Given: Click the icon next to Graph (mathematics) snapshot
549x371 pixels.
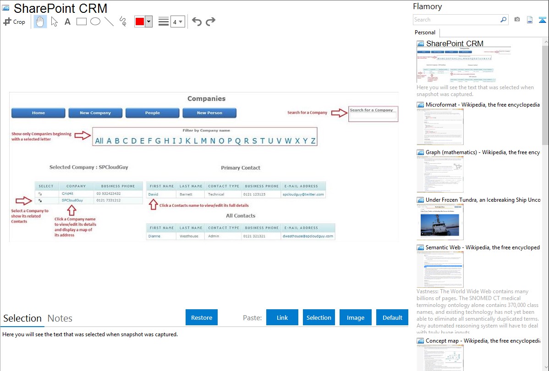Looking at the screenshot, I should click(x=420, y=152).
